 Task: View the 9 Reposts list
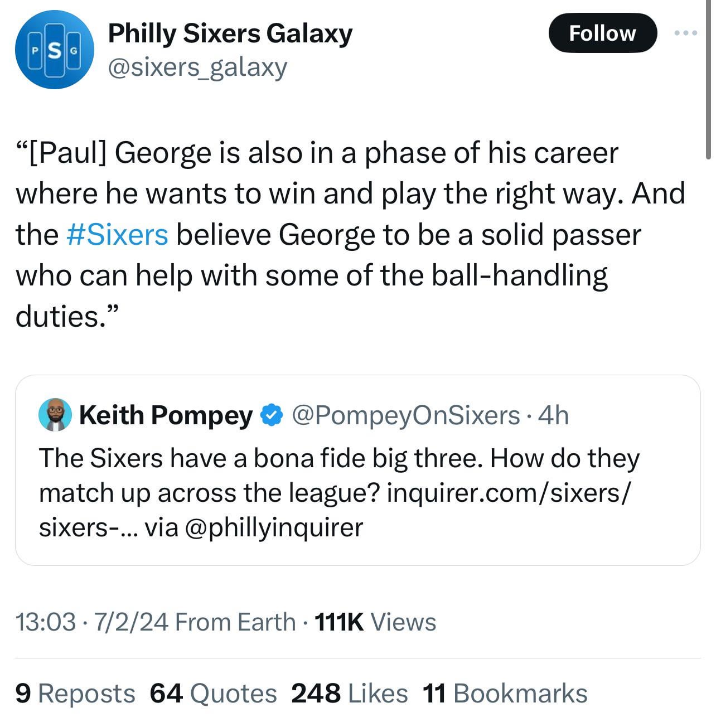75,694
